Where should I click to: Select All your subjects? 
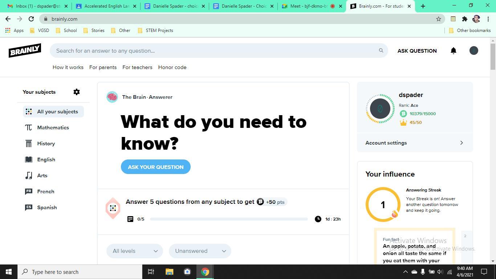tap(53, 112)
